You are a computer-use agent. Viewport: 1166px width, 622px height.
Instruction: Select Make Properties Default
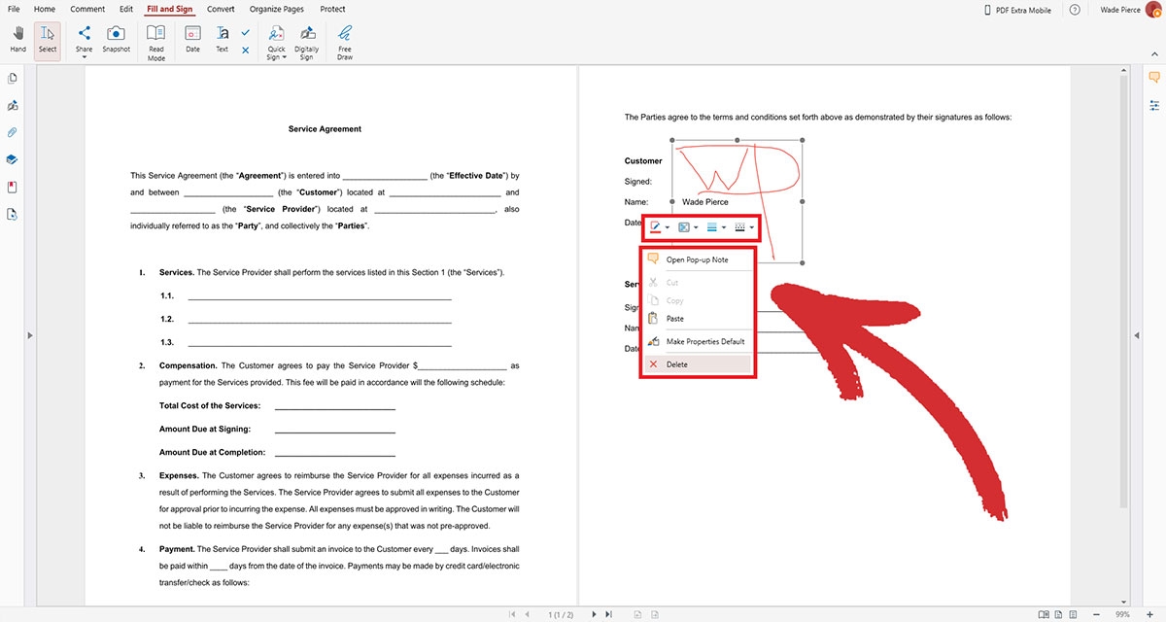click(x=698, y=341)
